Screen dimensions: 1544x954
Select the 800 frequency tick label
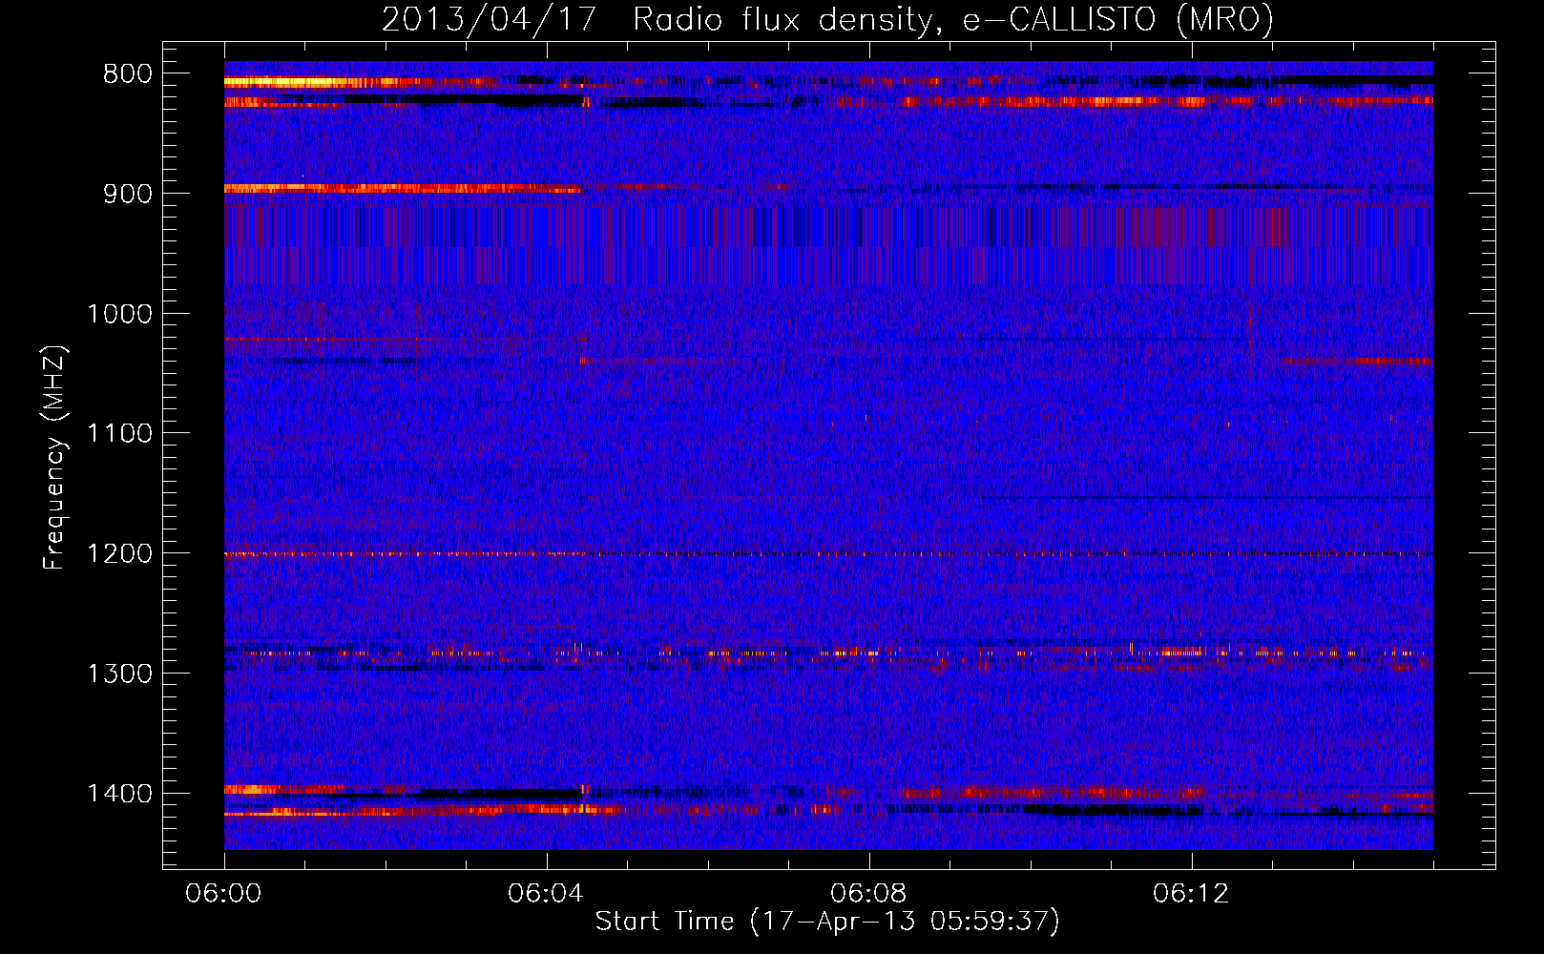point(128,74)
